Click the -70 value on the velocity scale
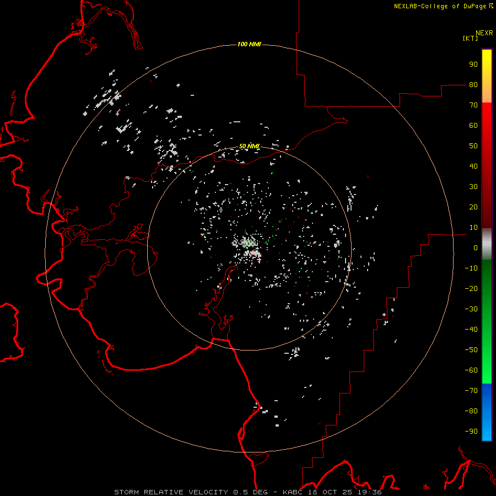This screenshot has height=496, width=496. click(471, 391)
